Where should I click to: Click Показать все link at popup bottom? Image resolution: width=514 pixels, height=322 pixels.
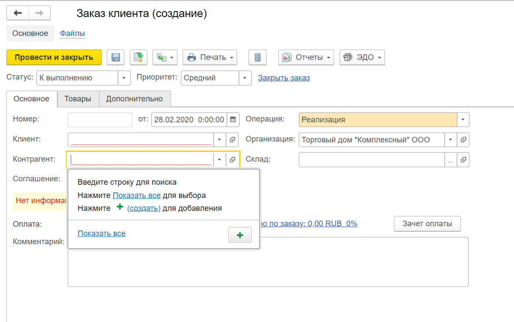[102, 233]
